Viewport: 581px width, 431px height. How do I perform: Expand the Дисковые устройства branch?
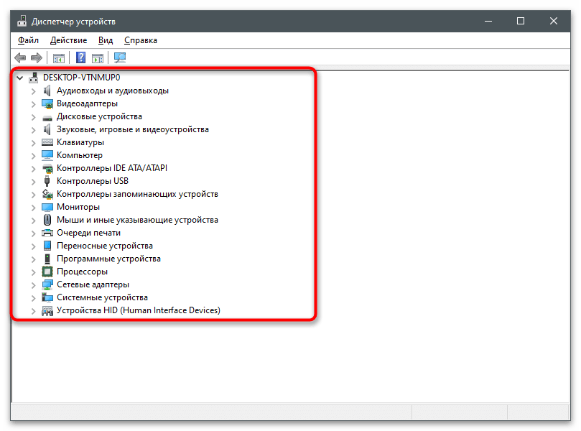point(33,117)
